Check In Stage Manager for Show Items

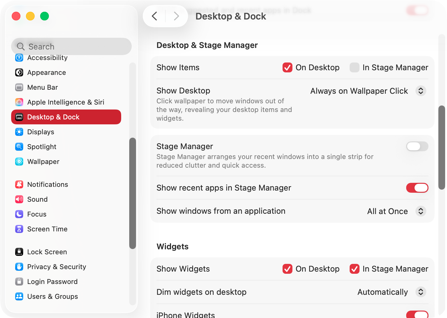pos(354,67)
